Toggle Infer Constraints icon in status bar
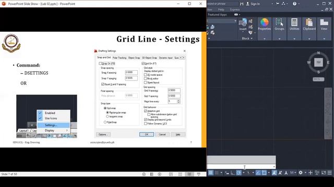This screenshot has height=187, width=334. pyautogui.click(x=227, y=172)
